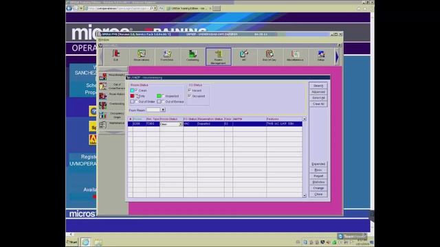This screenshot has width=440, height=247.
Task: Toggle the Out of Order checkbox
Action: (x=136, y=102)
